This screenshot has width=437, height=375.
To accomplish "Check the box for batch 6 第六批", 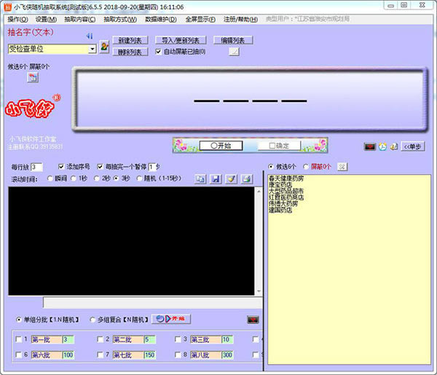I will click(19, 355).
